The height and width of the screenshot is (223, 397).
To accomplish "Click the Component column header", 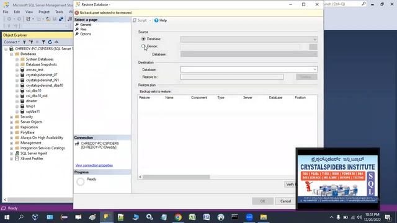I will tap(199, 98).
